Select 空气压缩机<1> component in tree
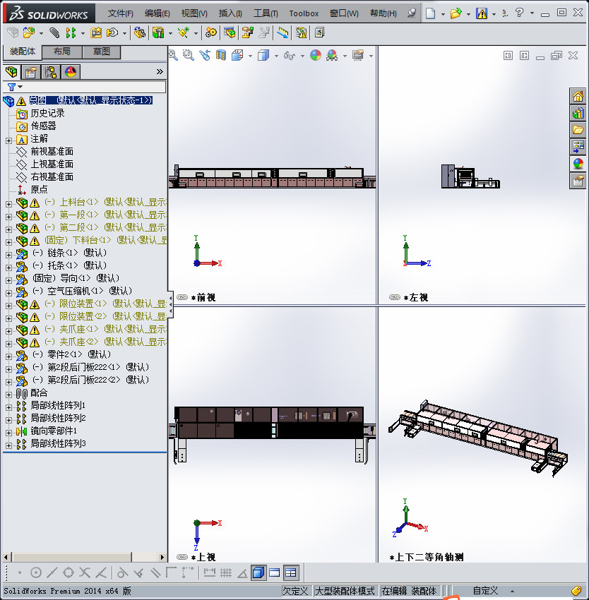Screen dimensions: 589x600 pyautogui.click(x=83, y=292)
